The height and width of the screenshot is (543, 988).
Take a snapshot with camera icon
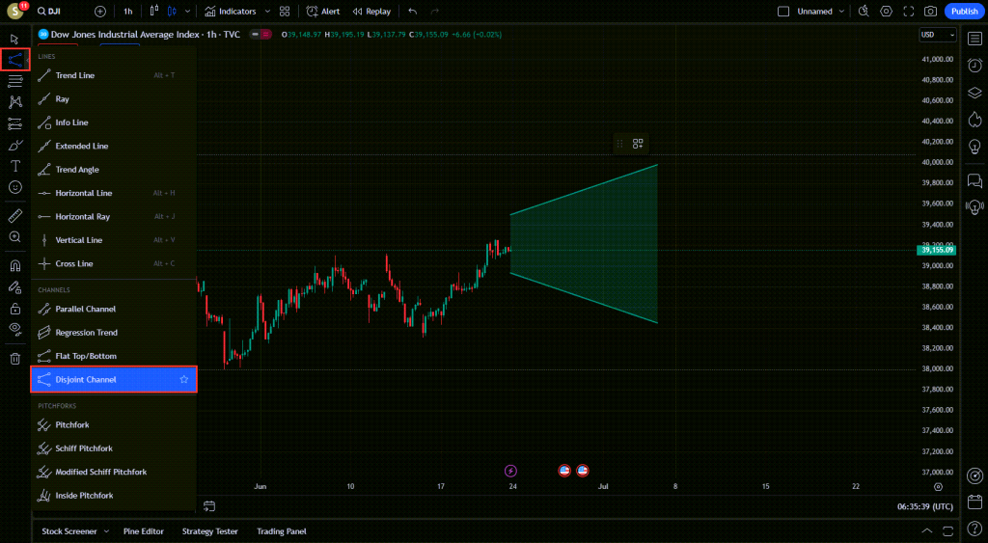931,12
